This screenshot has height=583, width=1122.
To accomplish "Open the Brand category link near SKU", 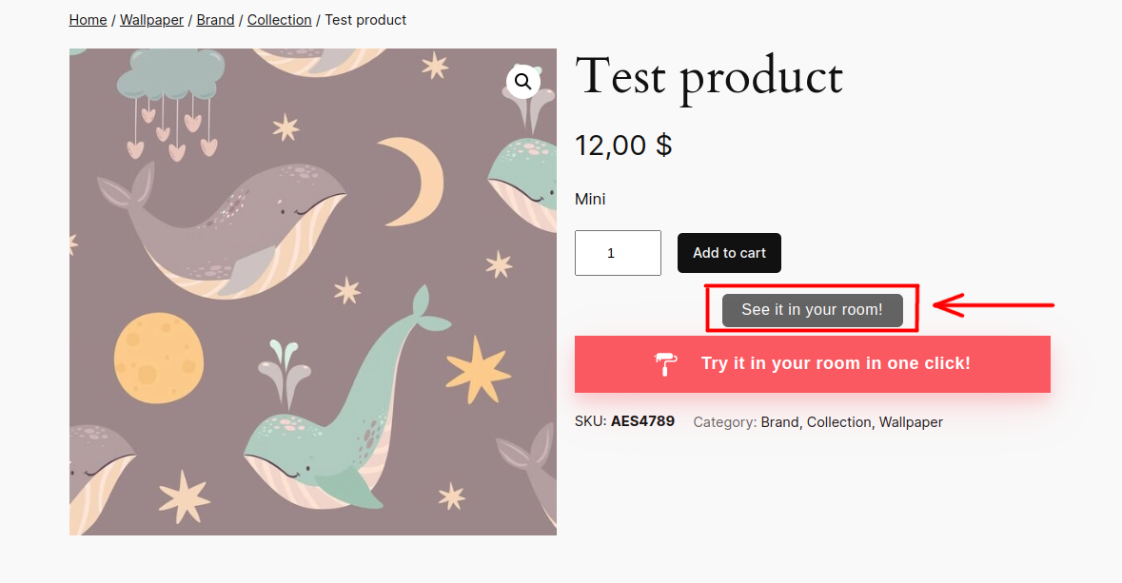I will tap(780, 422).
